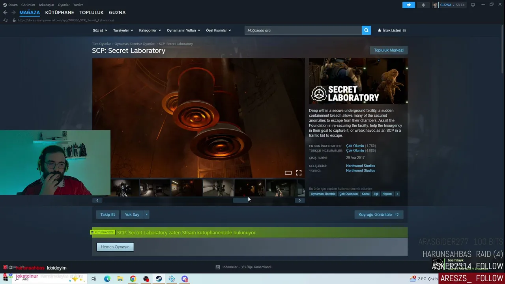The width and height of the screenshot is (505, 284).
Task: Open the Northwood Studios publisher link
Action: 361,170
